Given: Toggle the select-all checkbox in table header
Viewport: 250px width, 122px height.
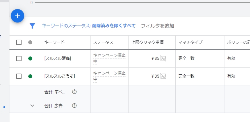Looking at the screenshot, I should pos(19,42).
